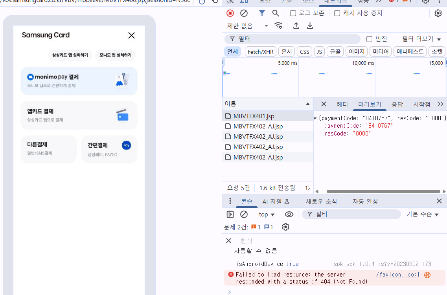Image resolution: width=447 pixels, height=295 pixels.
Task: Focus the network 필터 input field
Action: click(293, 39)
